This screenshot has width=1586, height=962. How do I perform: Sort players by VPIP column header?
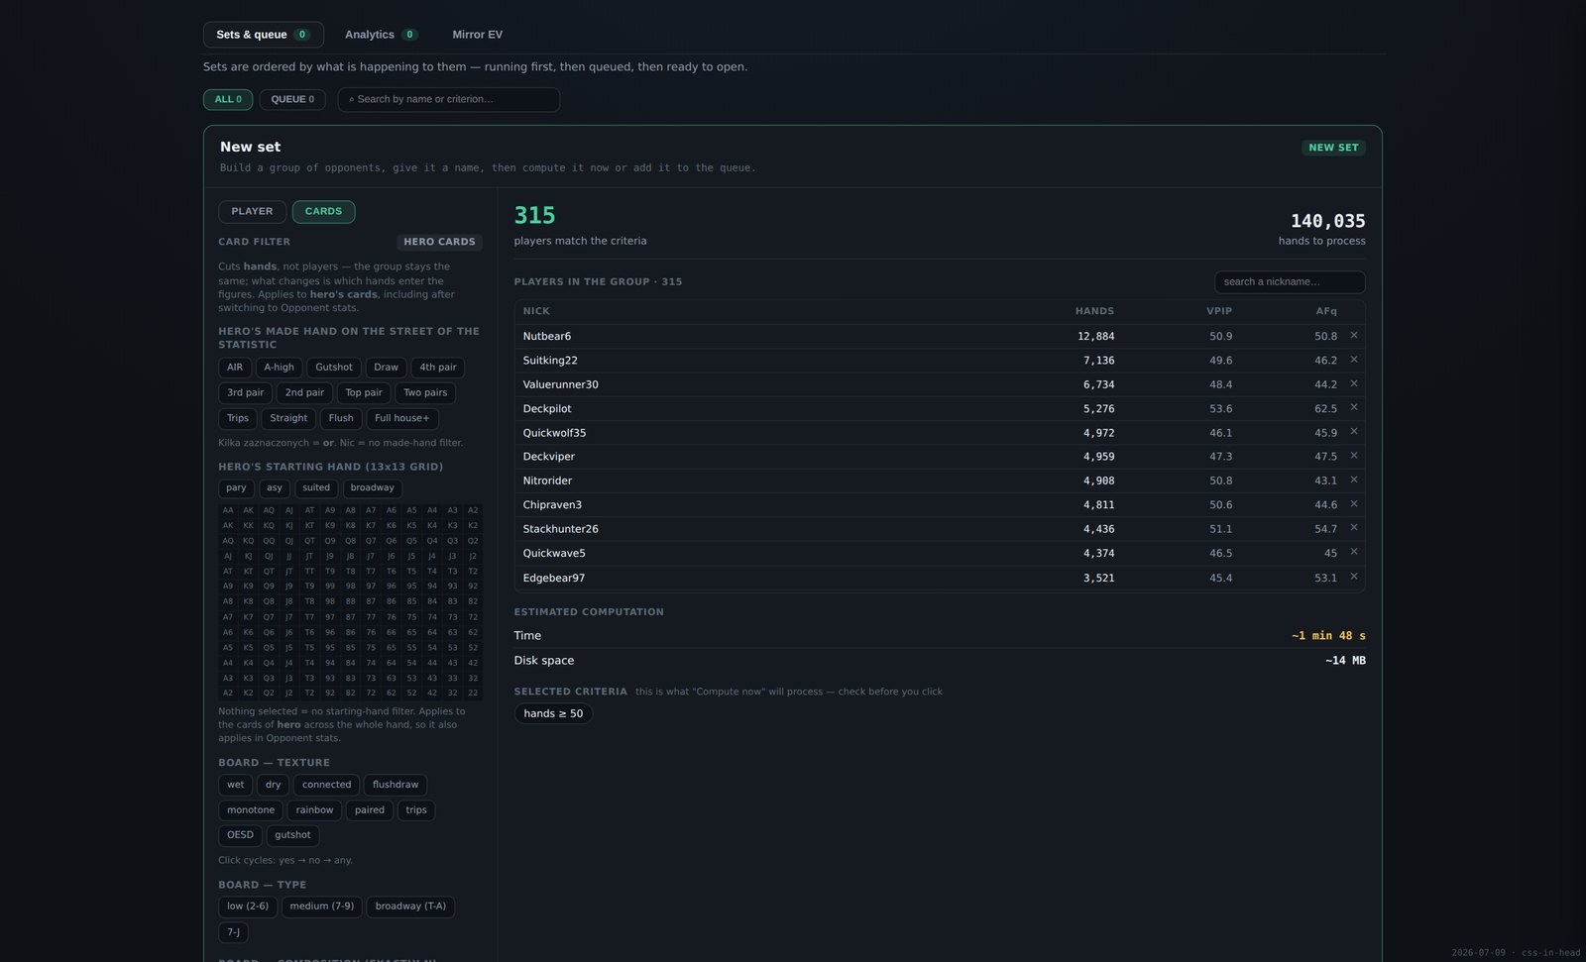pyautogui.click(x=1219, y=311)
